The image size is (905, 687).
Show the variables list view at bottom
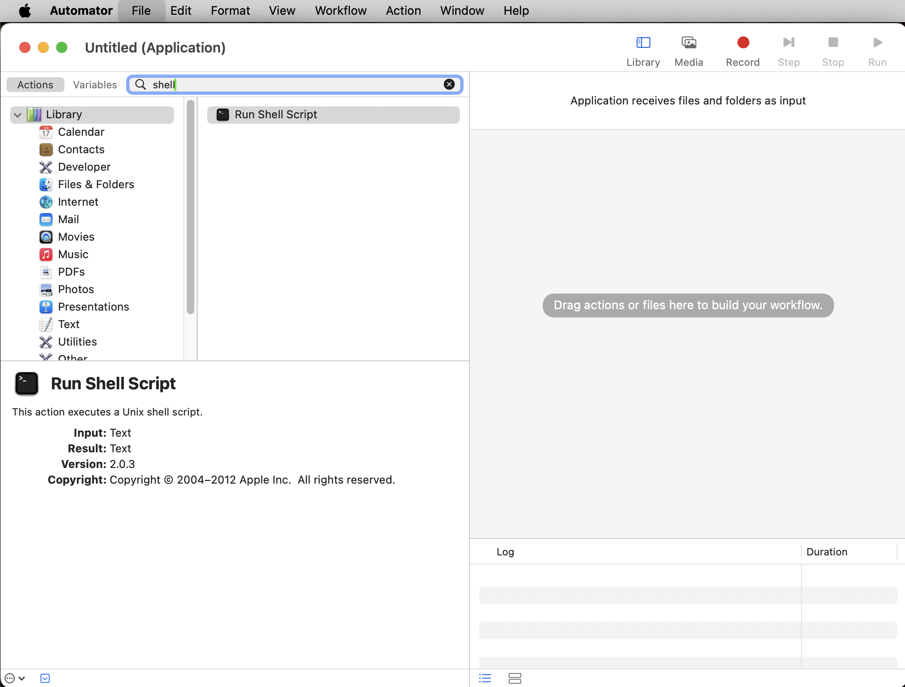point(515,678)
